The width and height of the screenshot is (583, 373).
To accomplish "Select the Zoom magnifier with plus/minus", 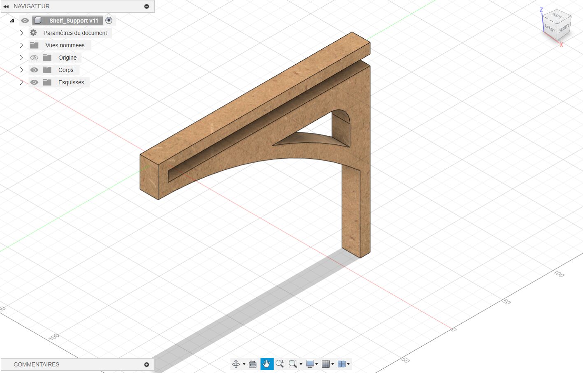I will click(280, 364).
